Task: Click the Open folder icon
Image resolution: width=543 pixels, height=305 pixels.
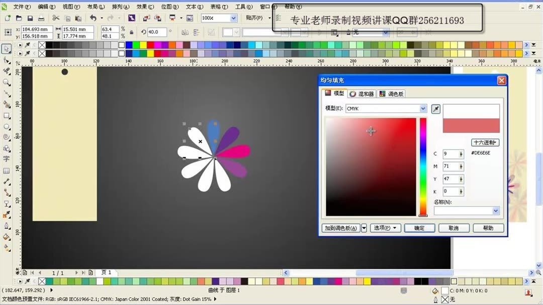Action: tap(19, 18)
